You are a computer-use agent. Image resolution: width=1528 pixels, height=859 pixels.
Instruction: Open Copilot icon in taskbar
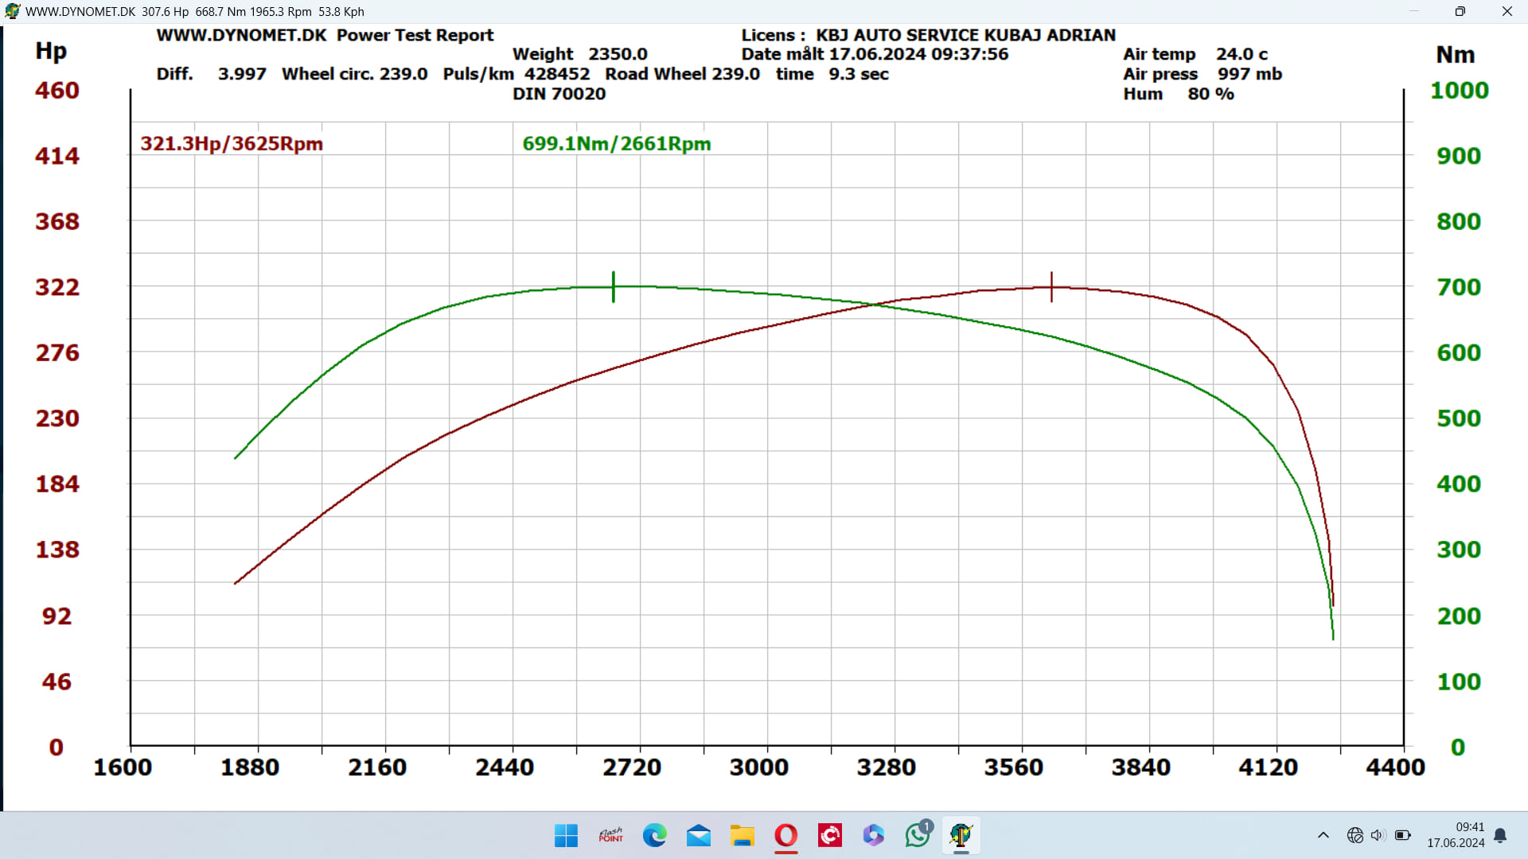point(873,835)
